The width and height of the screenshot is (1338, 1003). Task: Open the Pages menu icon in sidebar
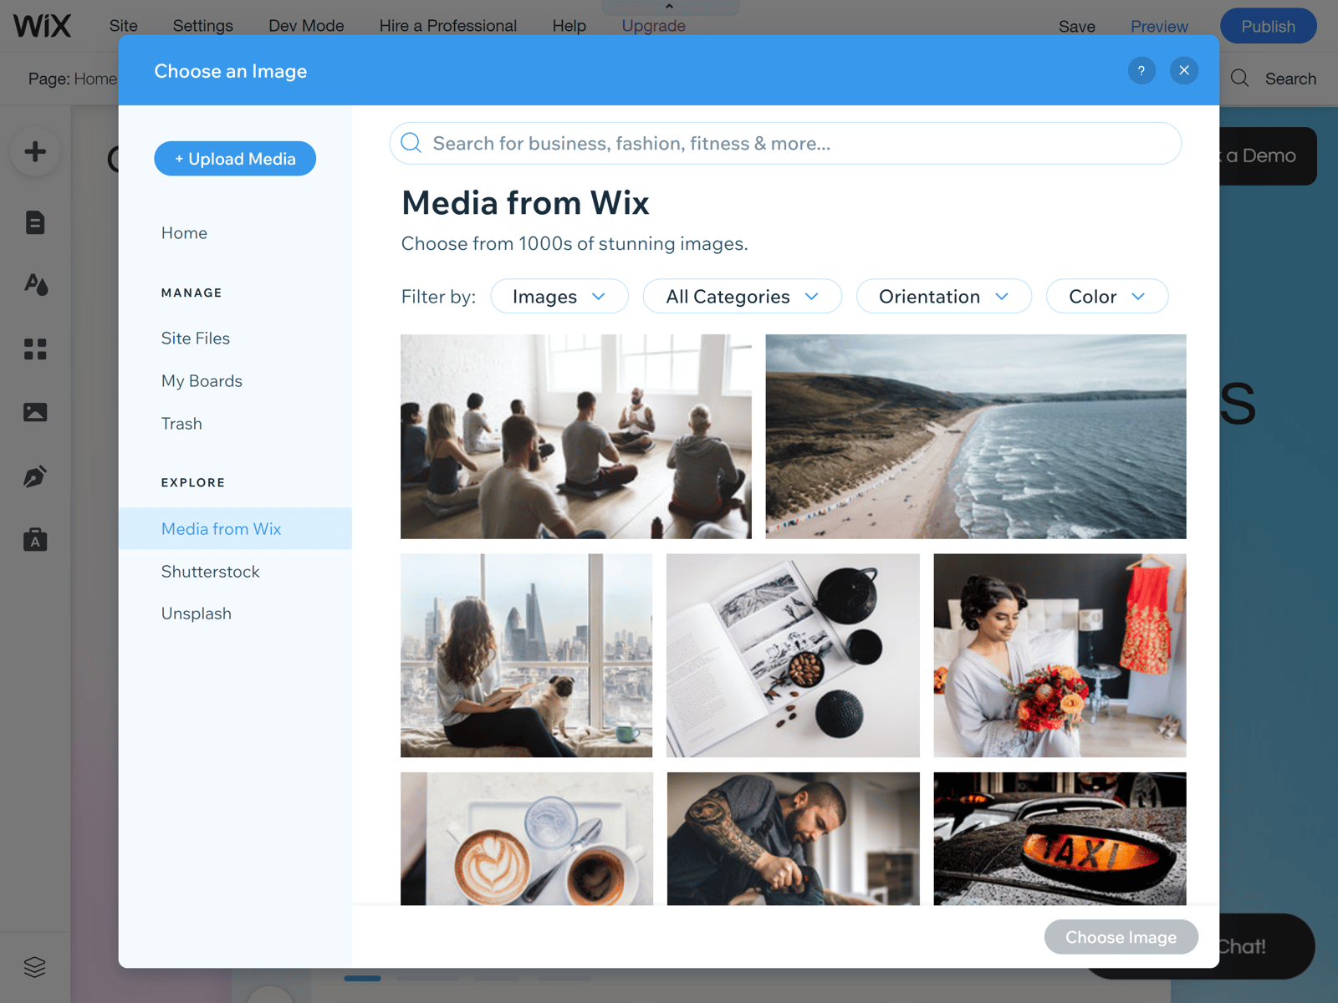(x=35, y=222)
